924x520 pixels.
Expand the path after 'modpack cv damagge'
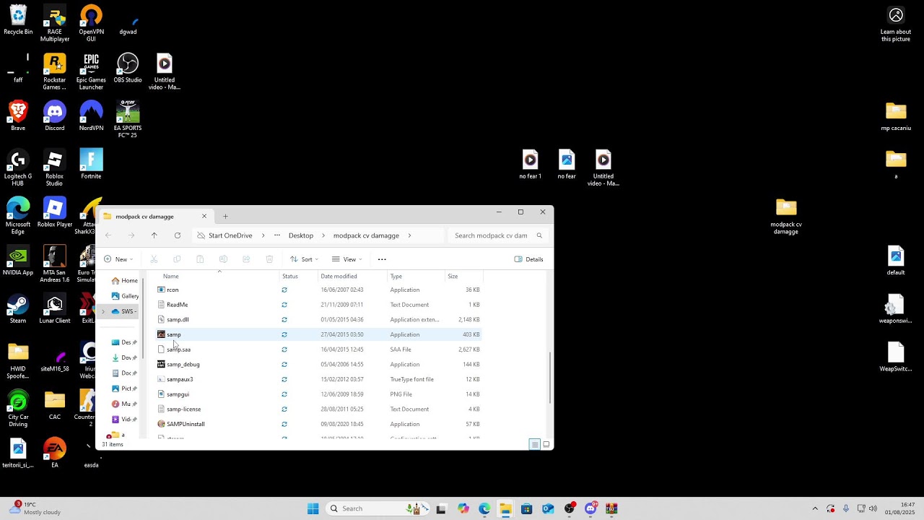pyautogui.click(x=409, y=235)
